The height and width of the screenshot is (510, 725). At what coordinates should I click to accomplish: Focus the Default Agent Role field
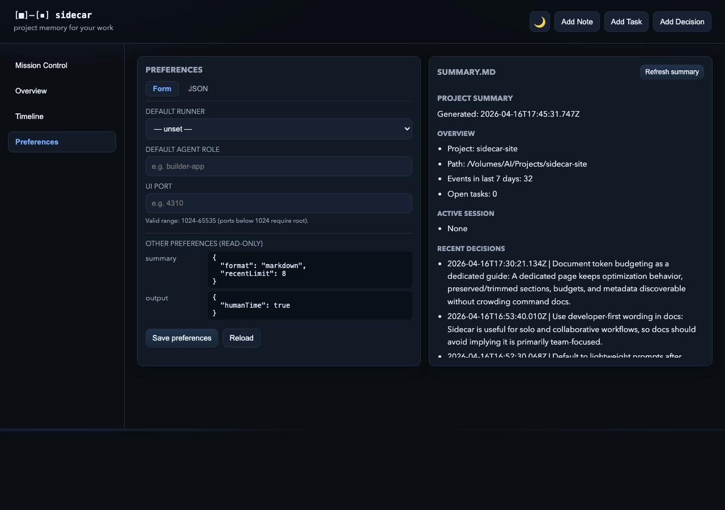tap(279, 167)
